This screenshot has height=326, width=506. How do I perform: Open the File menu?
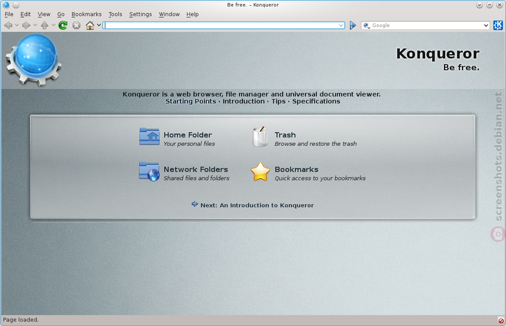point(9,14)
